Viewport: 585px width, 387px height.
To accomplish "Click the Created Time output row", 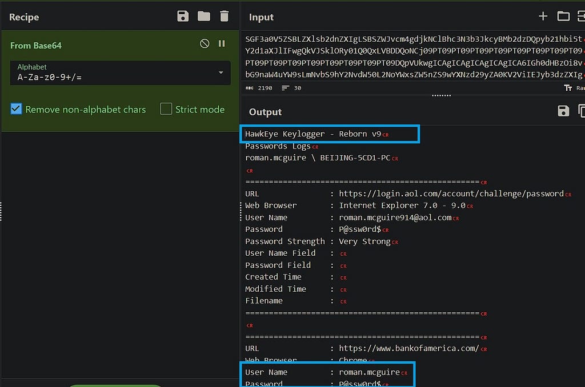I will [296, 277].
